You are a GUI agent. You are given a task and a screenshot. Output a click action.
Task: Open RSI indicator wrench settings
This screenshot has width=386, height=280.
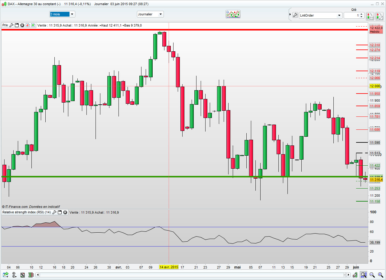[54, 212]
